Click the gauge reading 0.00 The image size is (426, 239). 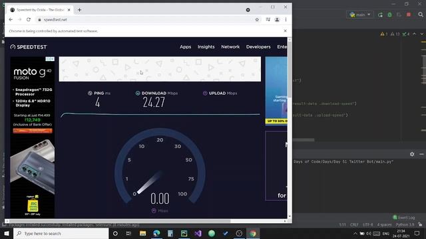pos(160,199)
